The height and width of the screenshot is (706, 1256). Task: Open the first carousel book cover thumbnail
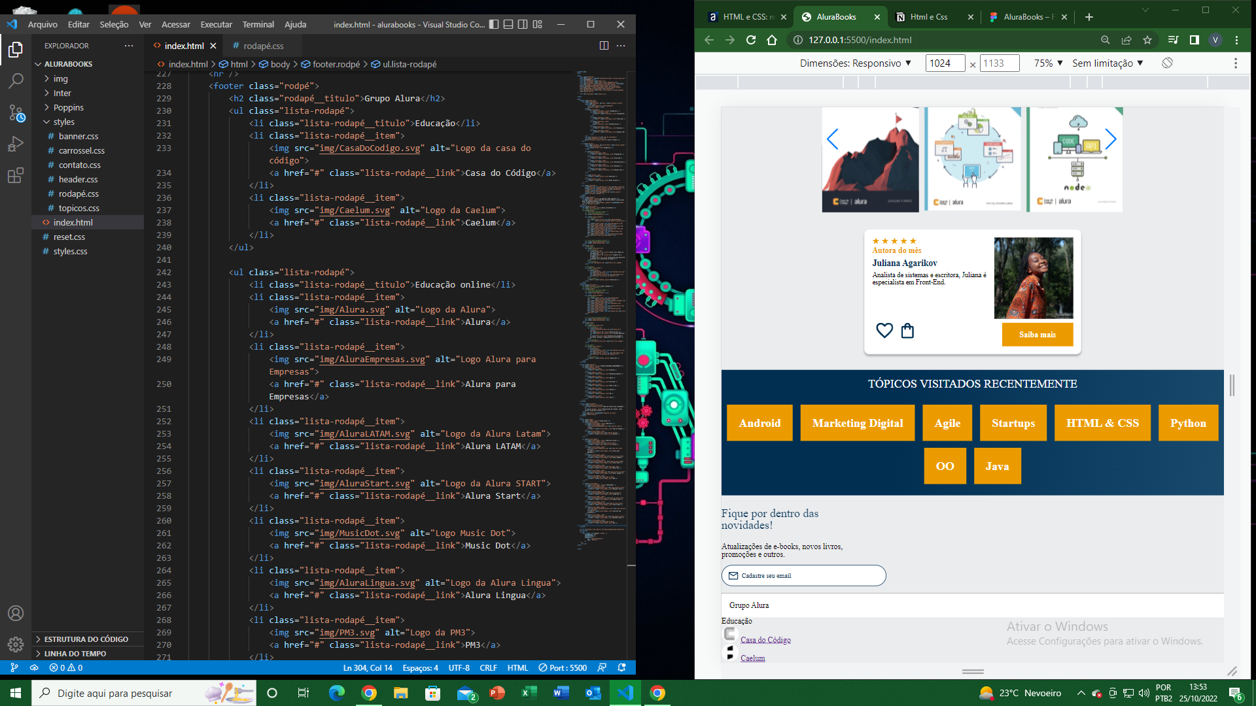point(870,160)
